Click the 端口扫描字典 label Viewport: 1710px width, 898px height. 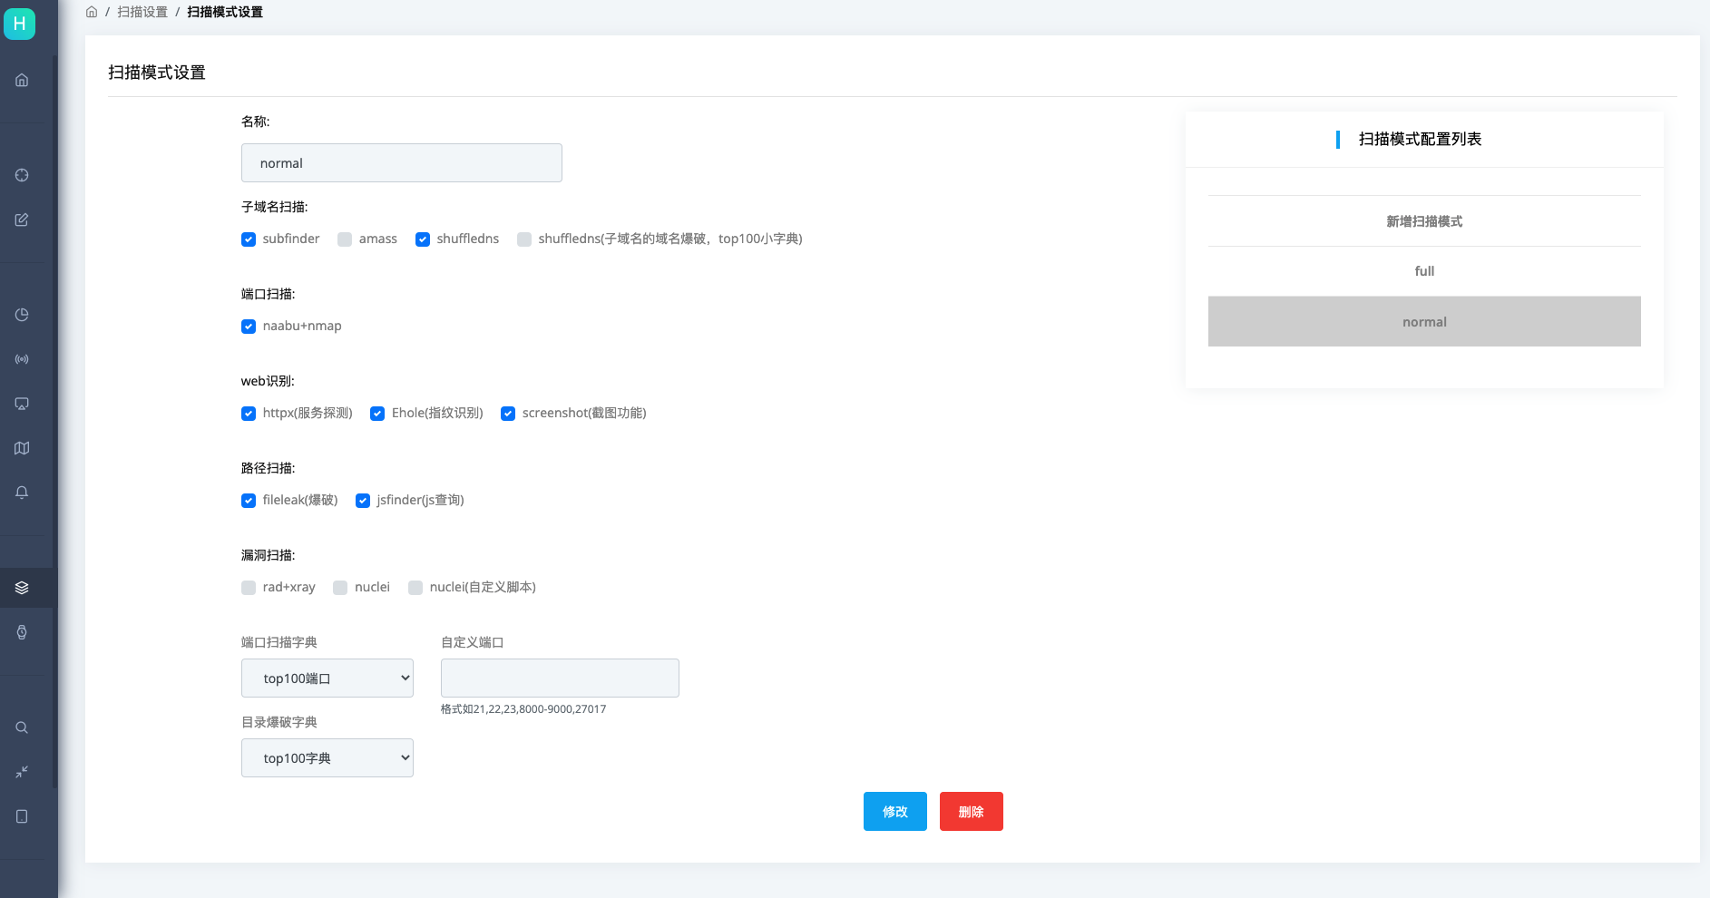pyautogui.click(x=279, y=642)
